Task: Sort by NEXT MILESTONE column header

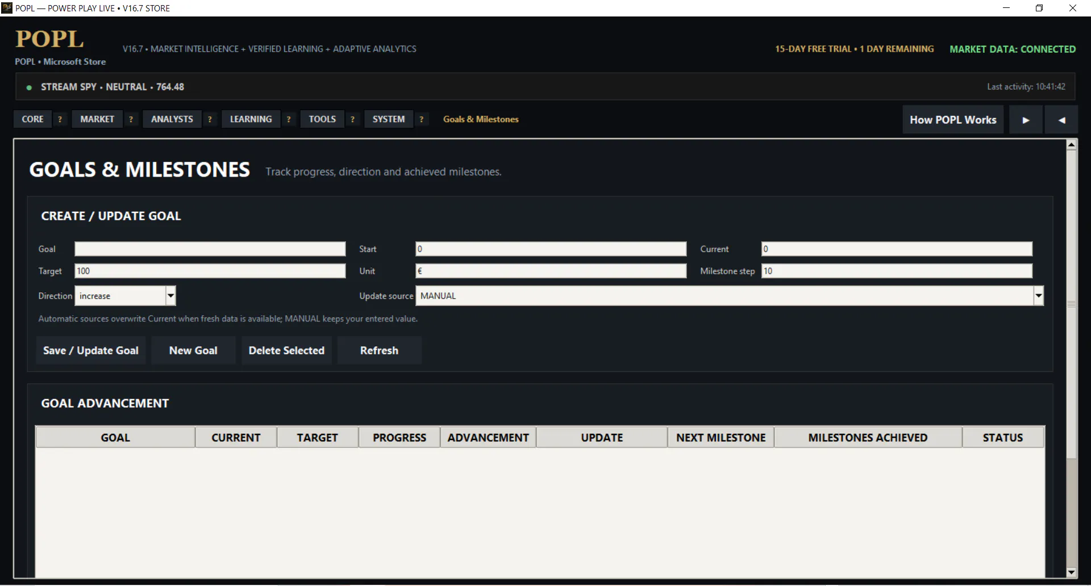Action: coord(721,438)
